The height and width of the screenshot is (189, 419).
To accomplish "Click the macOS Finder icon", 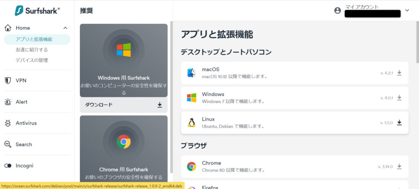I will point(191,73).
